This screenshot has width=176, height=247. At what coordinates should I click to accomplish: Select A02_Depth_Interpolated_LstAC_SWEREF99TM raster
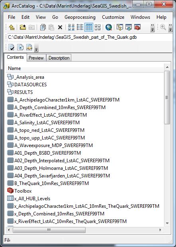[58, 160]
